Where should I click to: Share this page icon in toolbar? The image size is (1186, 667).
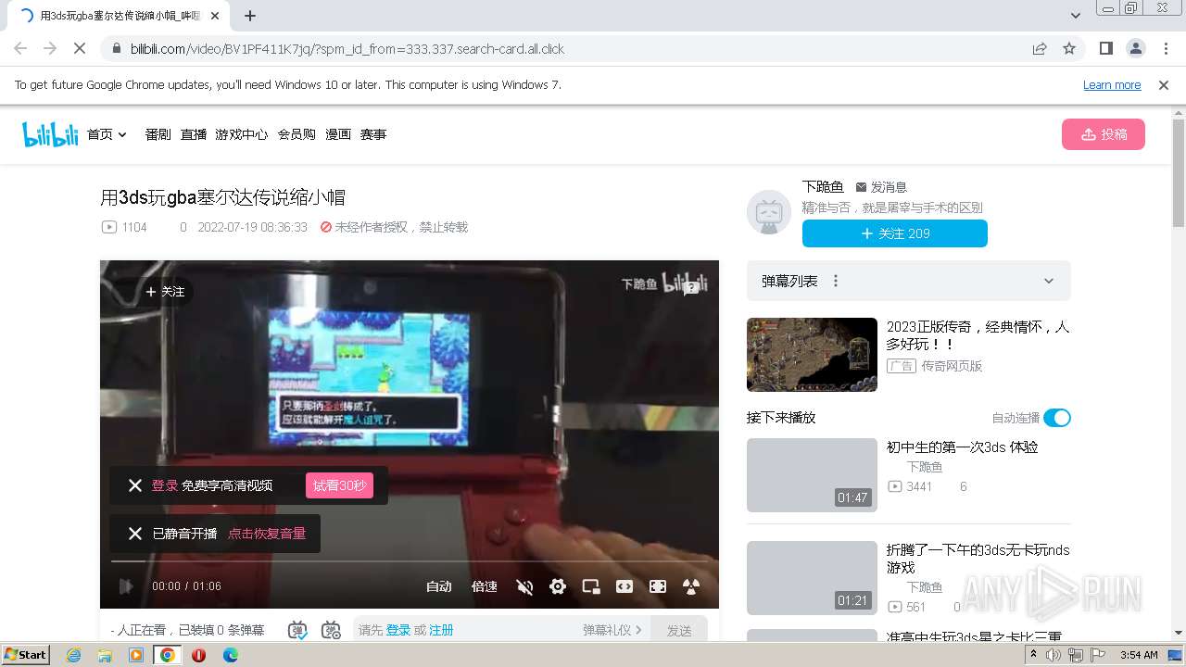pyautogui.click(x=1040, y=48)
